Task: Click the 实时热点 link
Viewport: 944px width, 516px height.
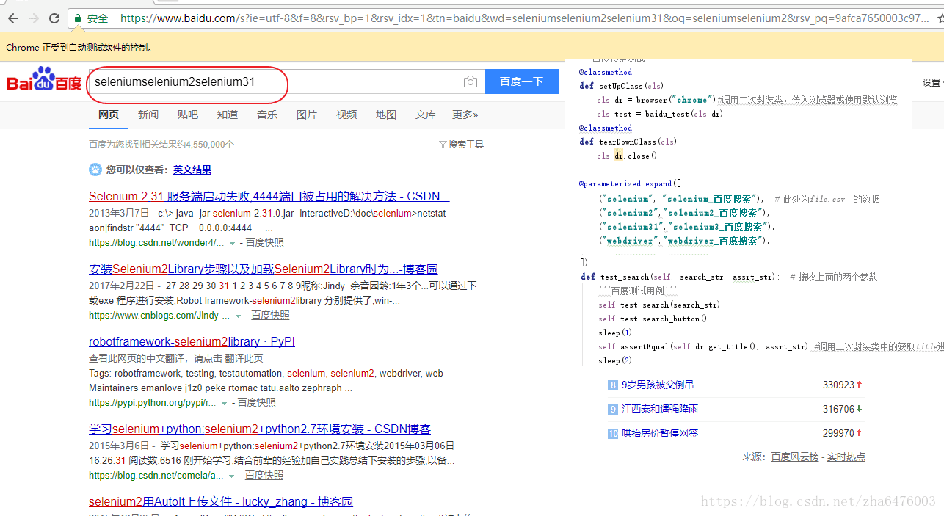Action: (846, 457)
